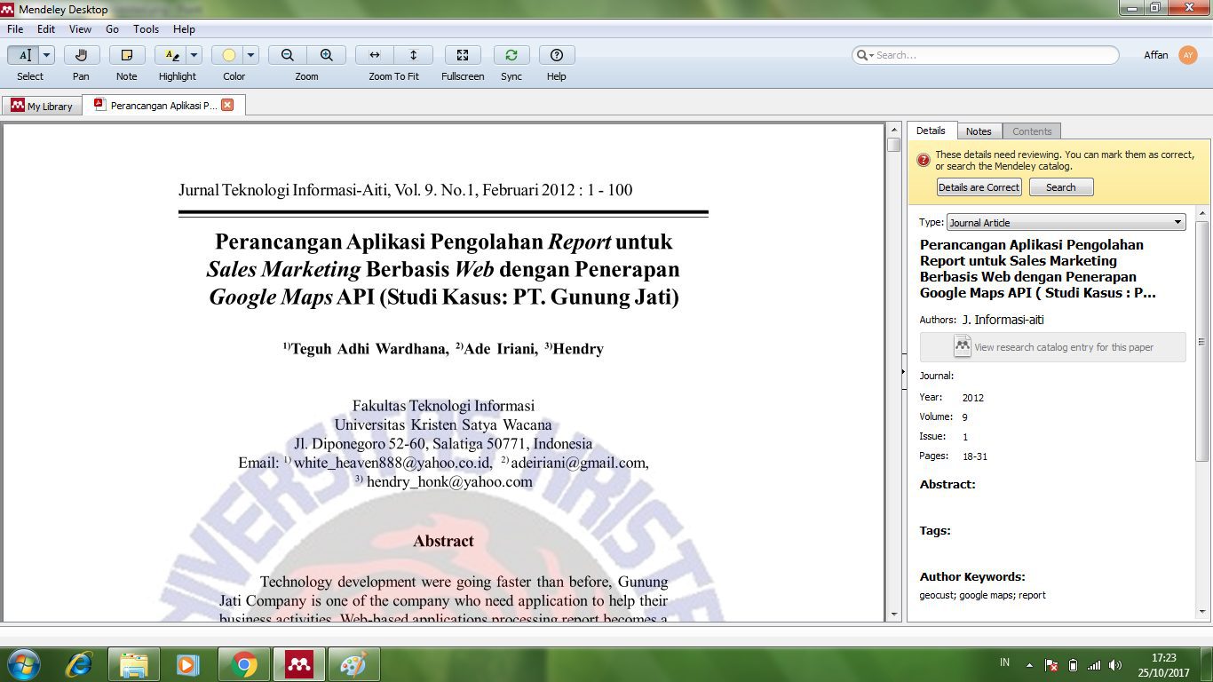Zoom in with the plus magnifier

pyautogui.click(x=326, y=55)
